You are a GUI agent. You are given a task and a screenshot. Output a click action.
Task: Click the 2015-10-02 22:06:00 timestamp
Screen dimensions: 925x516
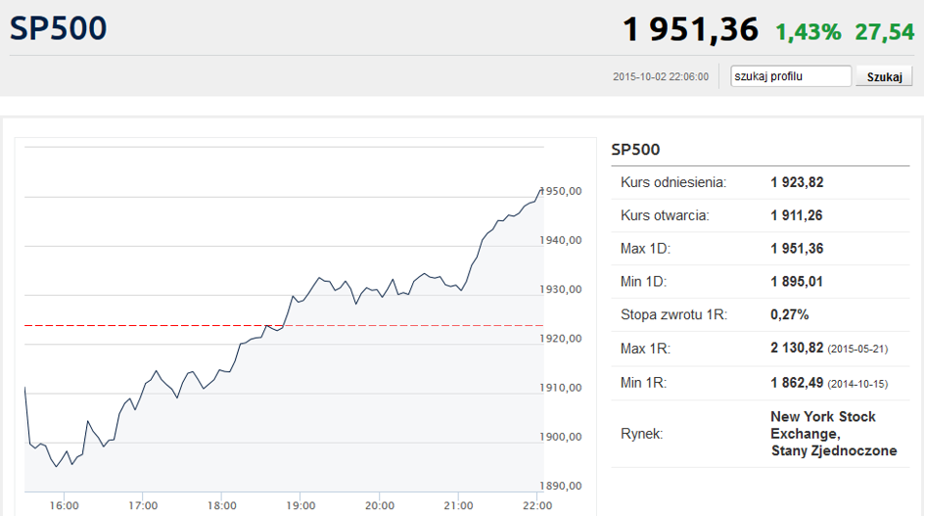coord(660,76)
